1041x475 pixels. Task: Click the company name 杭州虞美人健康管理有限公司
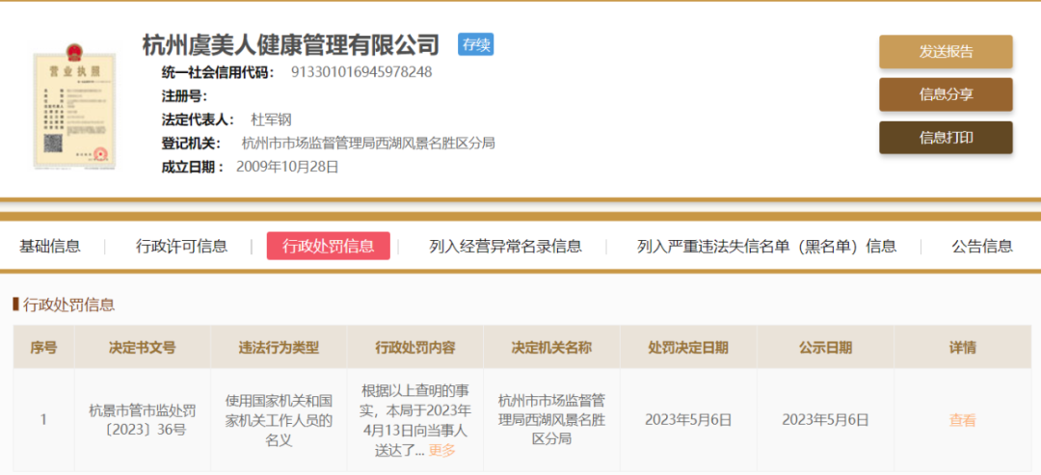(291, 44)
